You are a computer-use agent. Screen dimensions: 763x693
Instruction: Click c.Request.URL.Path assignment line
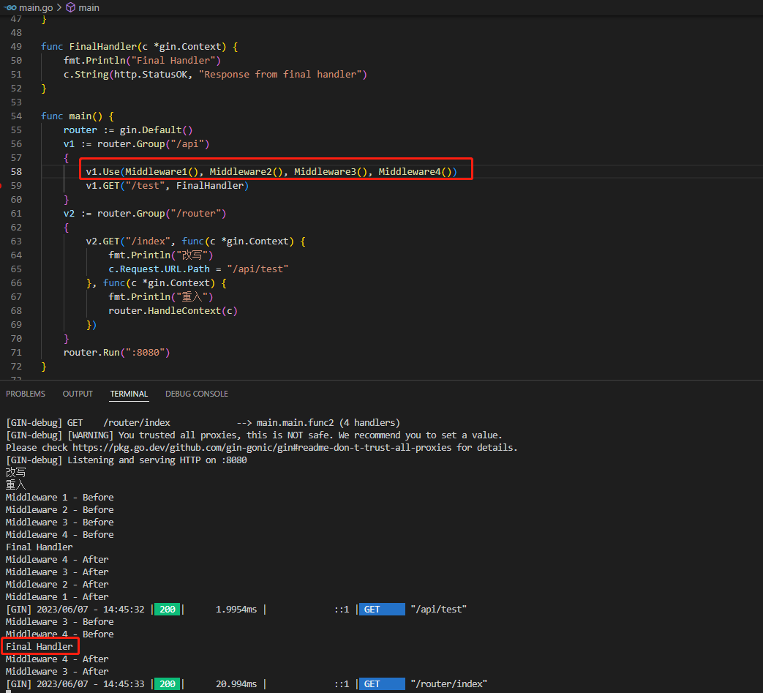(x=198, y=269)
